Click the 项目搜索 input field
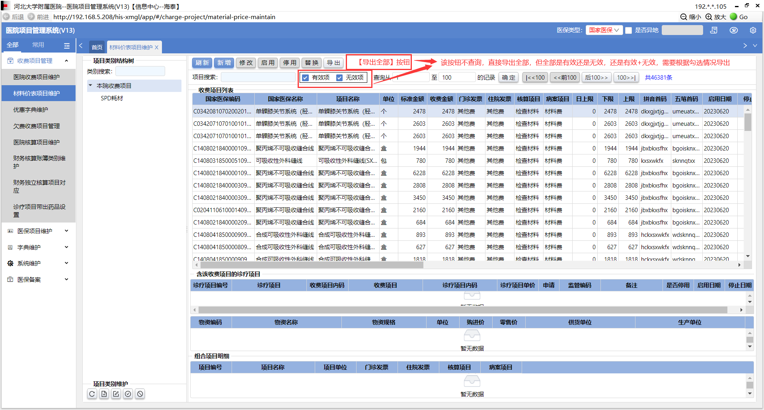 (258, 78)
